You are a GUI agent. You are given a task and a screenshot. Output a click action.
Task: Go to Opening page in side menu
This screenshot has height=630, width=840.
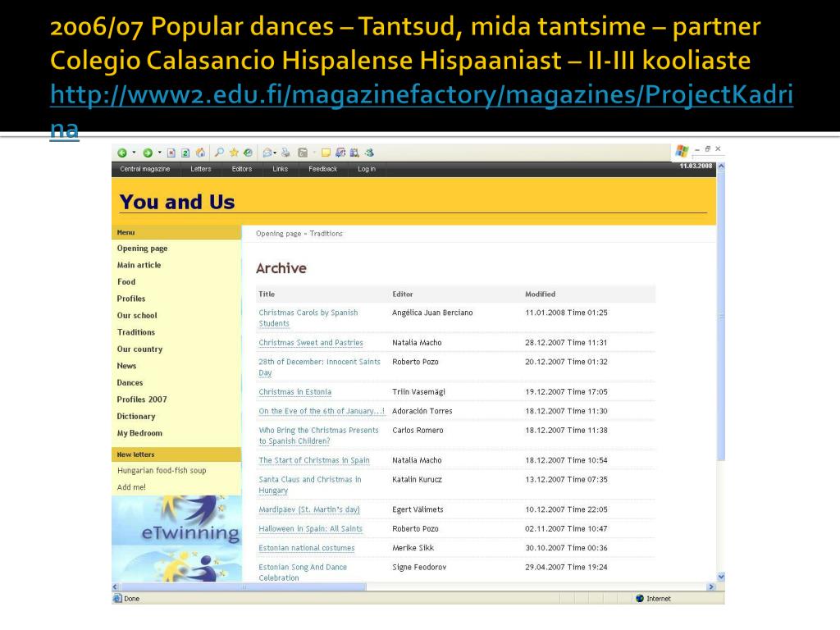(x=143, y=249)
